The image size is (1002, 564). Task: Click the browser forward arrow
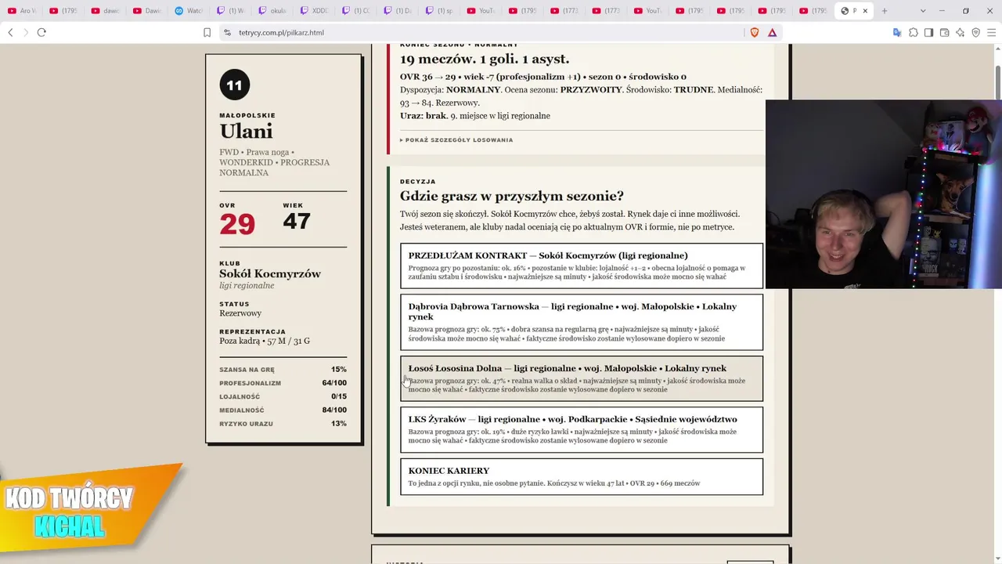tap(25, 32)
